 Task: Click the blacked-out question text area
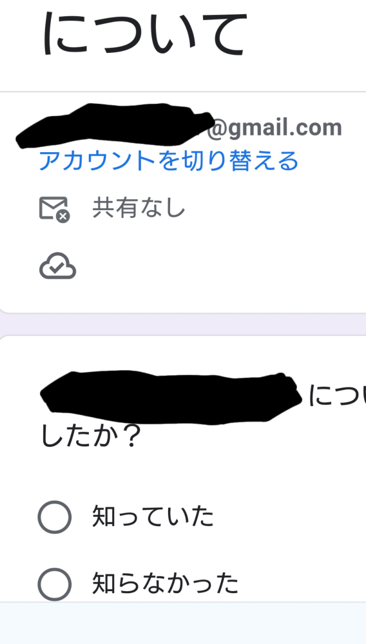171,397
